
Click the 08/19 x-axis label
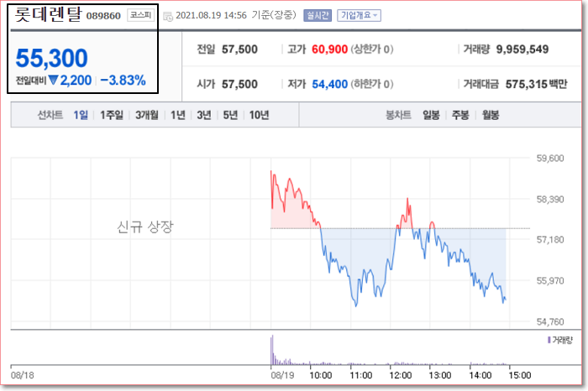pyautogui.click(x=282, y=375)
